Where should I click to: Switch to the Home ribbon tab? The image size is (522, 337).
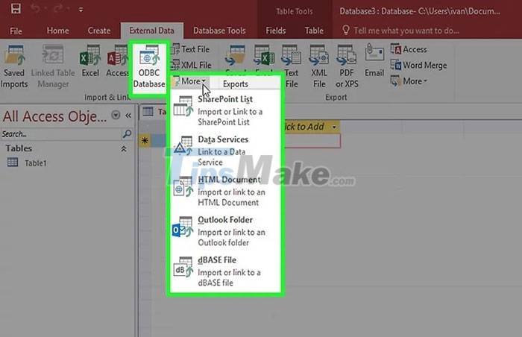58,31
